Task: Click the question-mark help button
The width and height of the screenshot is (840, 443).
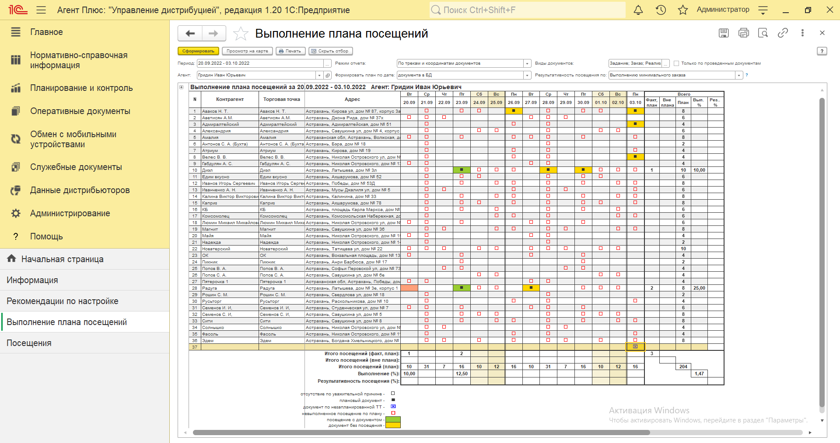Action: (822, 51)
